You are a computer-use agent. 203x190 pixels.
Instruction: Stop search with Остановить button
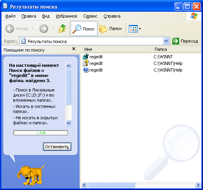pyautogui.click(x=57, y=147)
